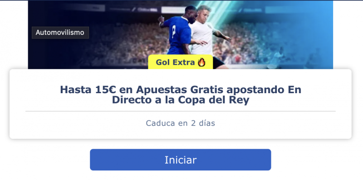Click the fire emoji on Gol Extra badge
The height and width of the screenshot is (180, 363).
click(201, 62)
